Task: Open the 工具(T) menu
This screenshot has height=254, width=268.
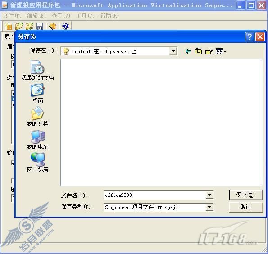Action: tap(85, 16)
